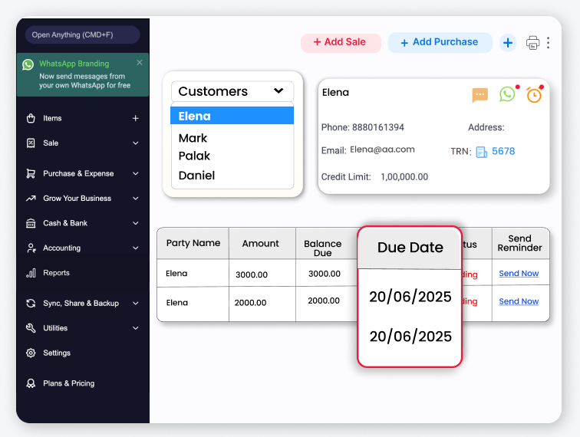Screen dimensions: 580x437
Task: Click the 3000.00 Balance Due cell
Action: (325, 274)
